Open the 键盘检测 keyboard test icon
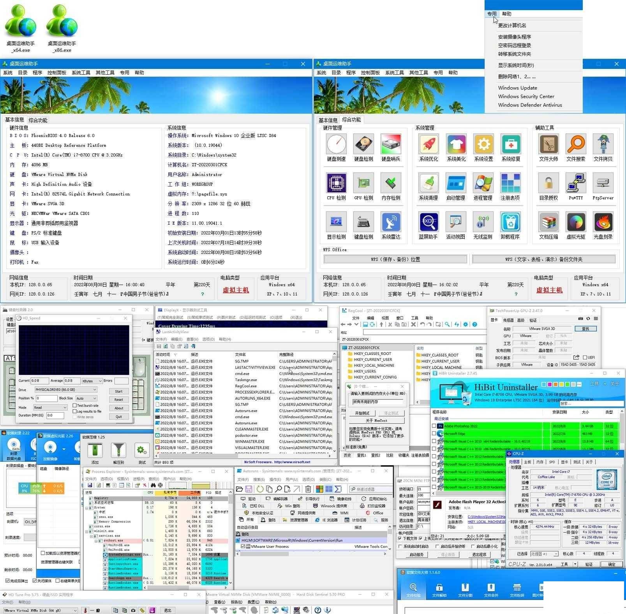This screenshot has height=614, width=626. 363,222
